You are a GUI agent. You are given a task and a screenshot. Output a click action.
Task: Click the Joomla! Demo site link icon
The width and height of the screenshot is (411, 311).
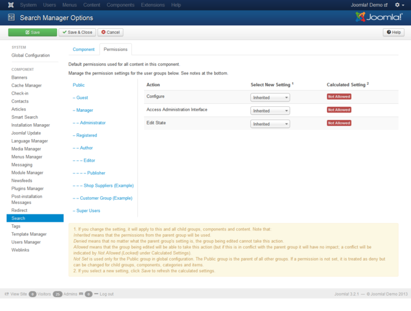[385, 5]
